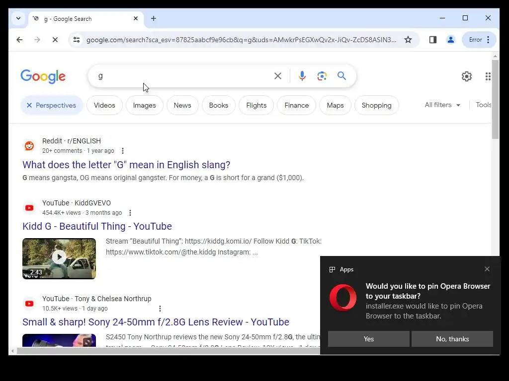Click into the Google search input field
This screenshot has height=381, width=509.
tap(182, 76)
